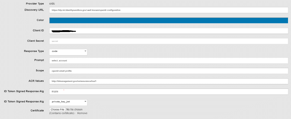291x119 pixels.
Task: Click the Certificate label
Action: pyautogui.click(x=37, y=110)
